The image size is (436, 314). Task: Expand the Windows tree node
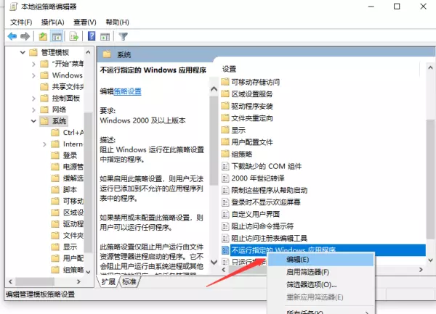[x=33, y=75]
